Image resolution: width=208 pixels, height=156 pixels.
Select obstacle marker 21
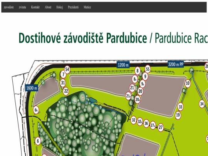tap(132, 88)
